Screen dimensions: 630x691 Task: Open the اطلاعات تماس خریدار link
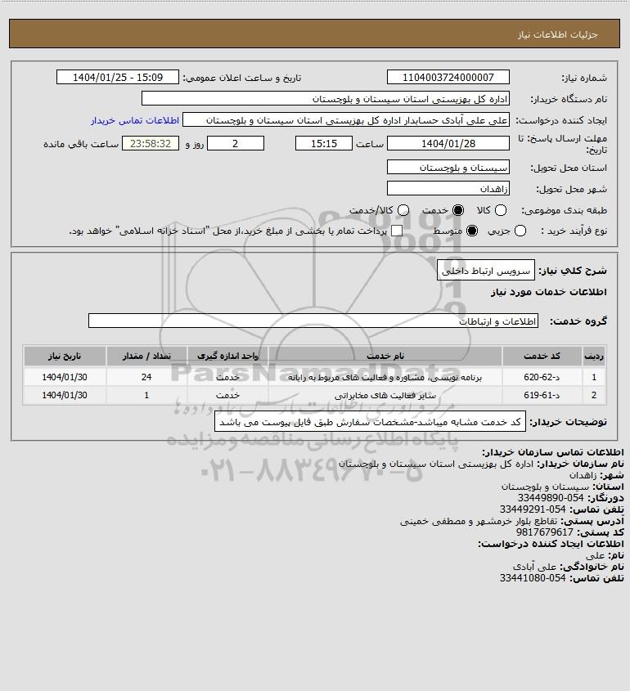(135, 120)
